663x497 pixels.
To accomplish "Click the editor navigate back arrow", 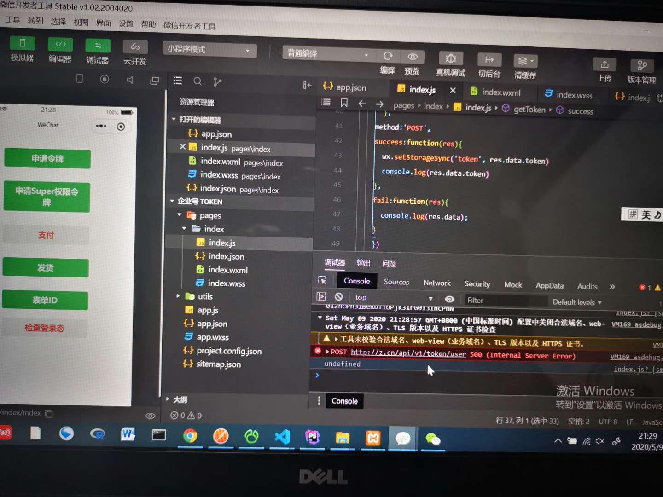I will [362, 104].
